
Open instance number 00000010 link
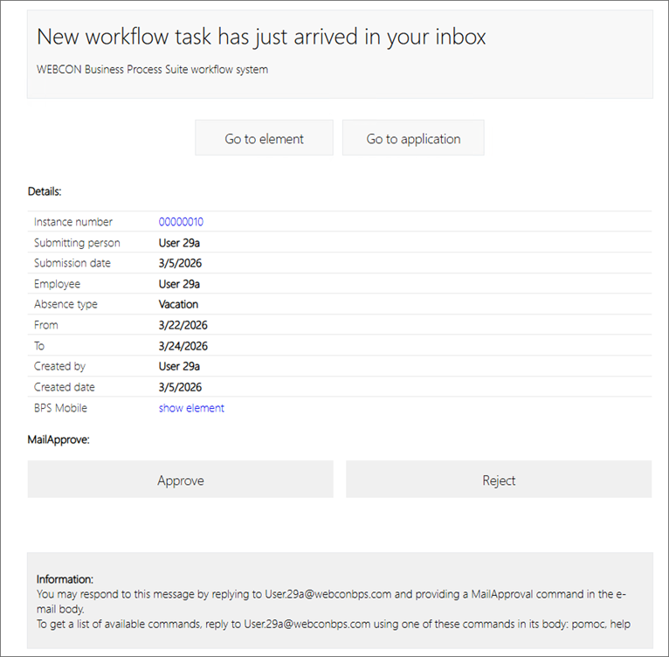[x=181, y=222]
